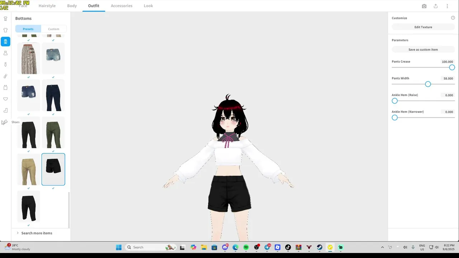
Task: Click the taskbar Search box
Action: click(151, 247)
